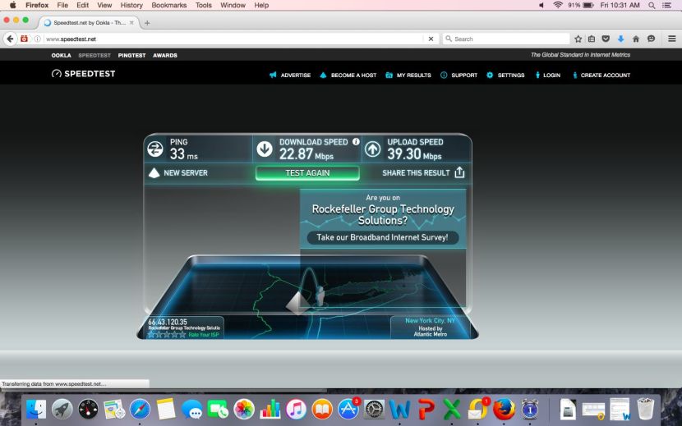The width and height of the screenshot is (682, 426).
Task: Stop loading with the X in the address bar
Action: point(431,39)
